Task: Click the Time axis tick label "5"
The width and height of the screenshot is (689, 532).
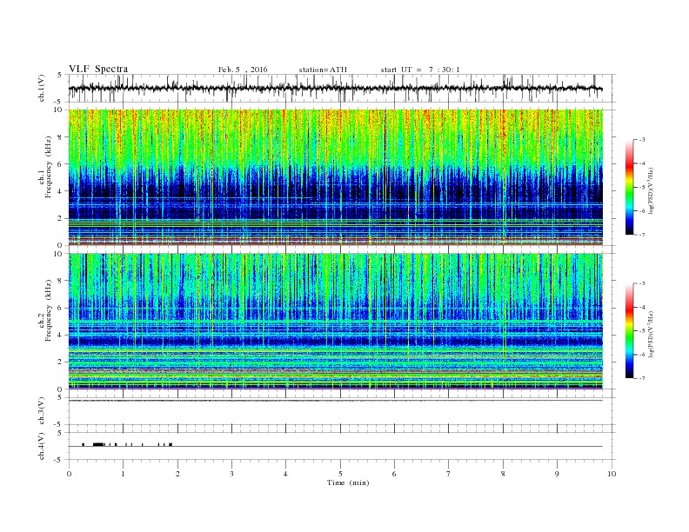Action: click(340, 474)
